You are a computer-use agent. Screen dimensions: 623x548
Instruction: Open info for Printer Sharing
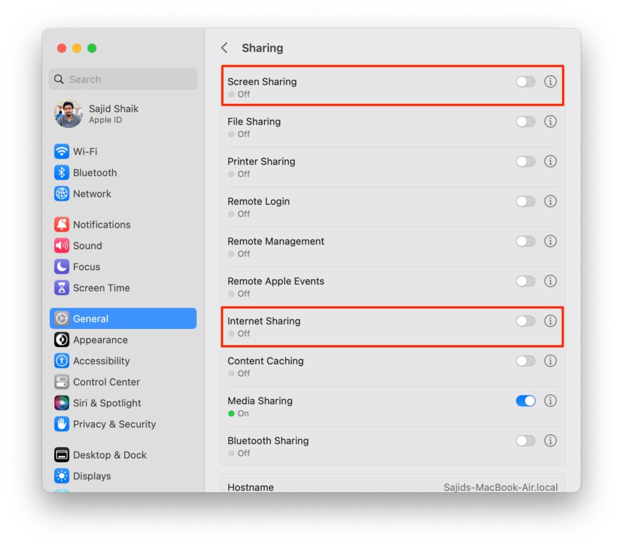tap(550, 161)
